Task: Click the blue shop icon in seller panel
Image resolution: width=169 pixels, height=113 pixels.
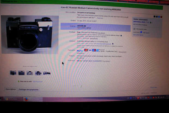Action: click(141, 32)
